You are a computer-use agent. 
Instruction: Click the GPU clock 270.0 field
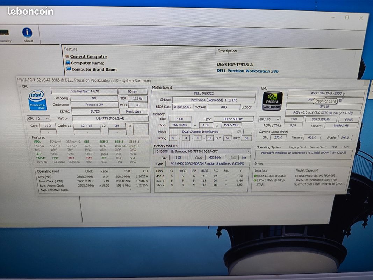278,138
